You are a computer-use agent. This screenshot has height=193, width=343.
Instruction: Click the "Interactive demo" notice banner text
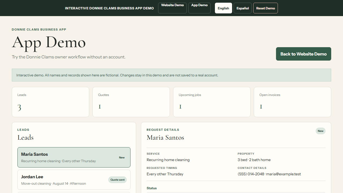pyautogui.click(x=117, y=75)
